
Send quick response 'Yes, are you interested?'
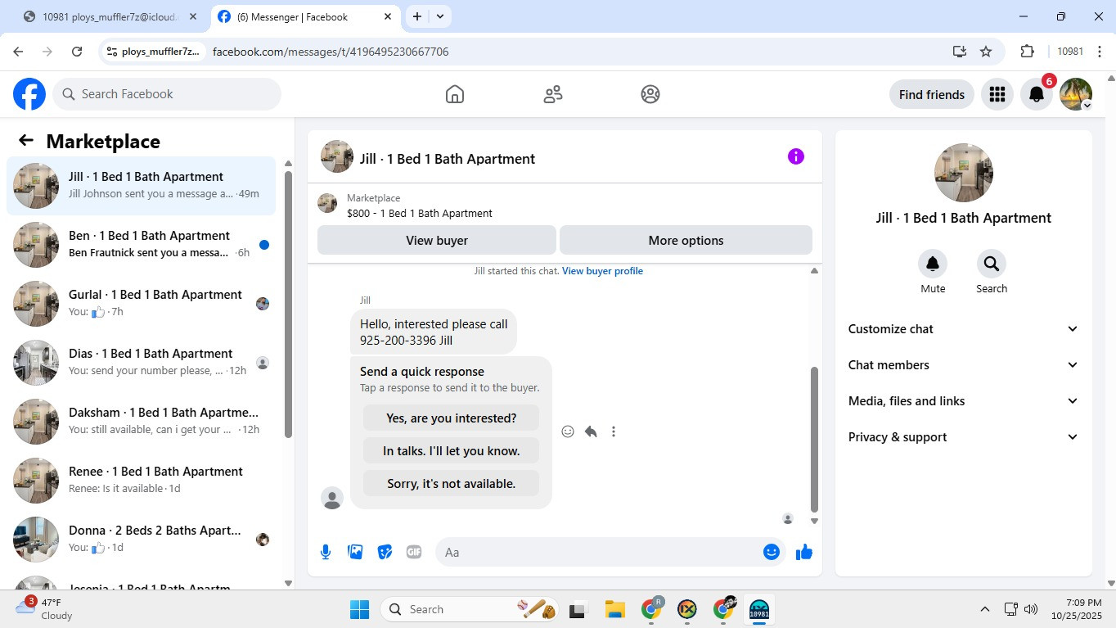(x=451, y=418)
